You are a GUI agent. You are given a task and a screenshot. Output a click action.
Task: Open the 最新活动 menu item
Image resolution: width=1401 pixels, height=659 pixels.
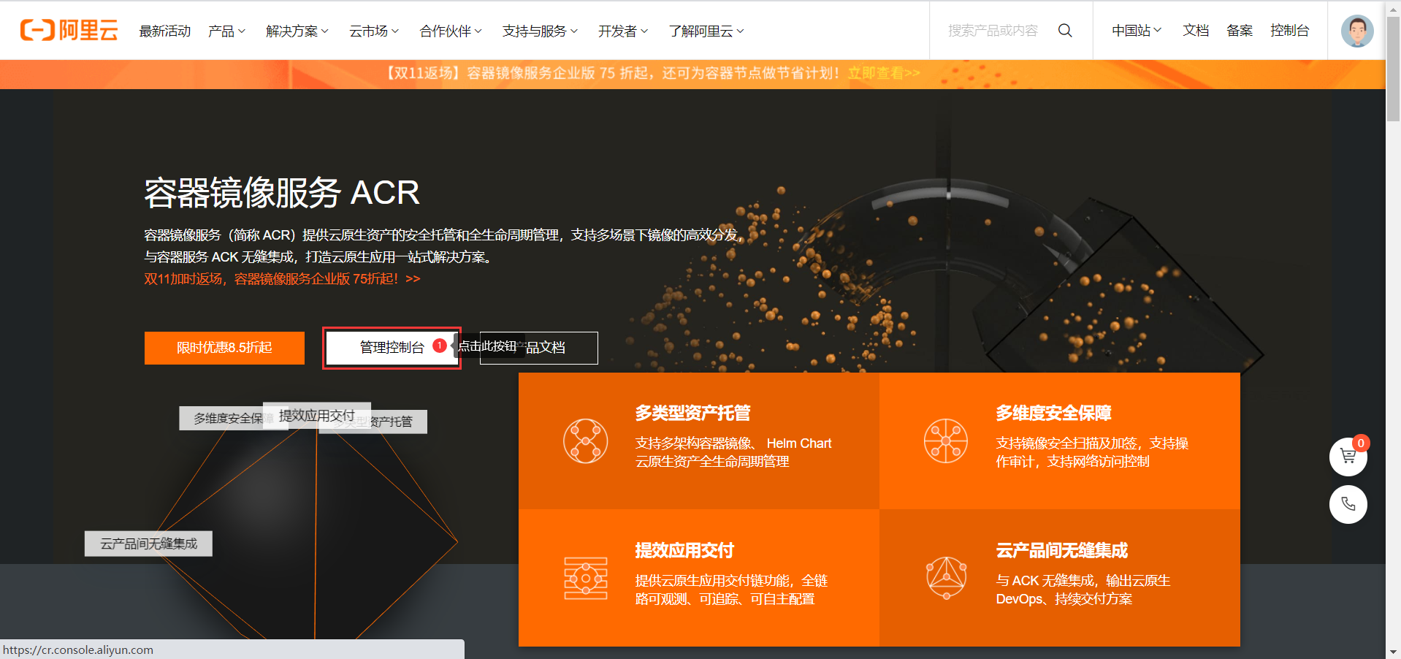point(165,31)
